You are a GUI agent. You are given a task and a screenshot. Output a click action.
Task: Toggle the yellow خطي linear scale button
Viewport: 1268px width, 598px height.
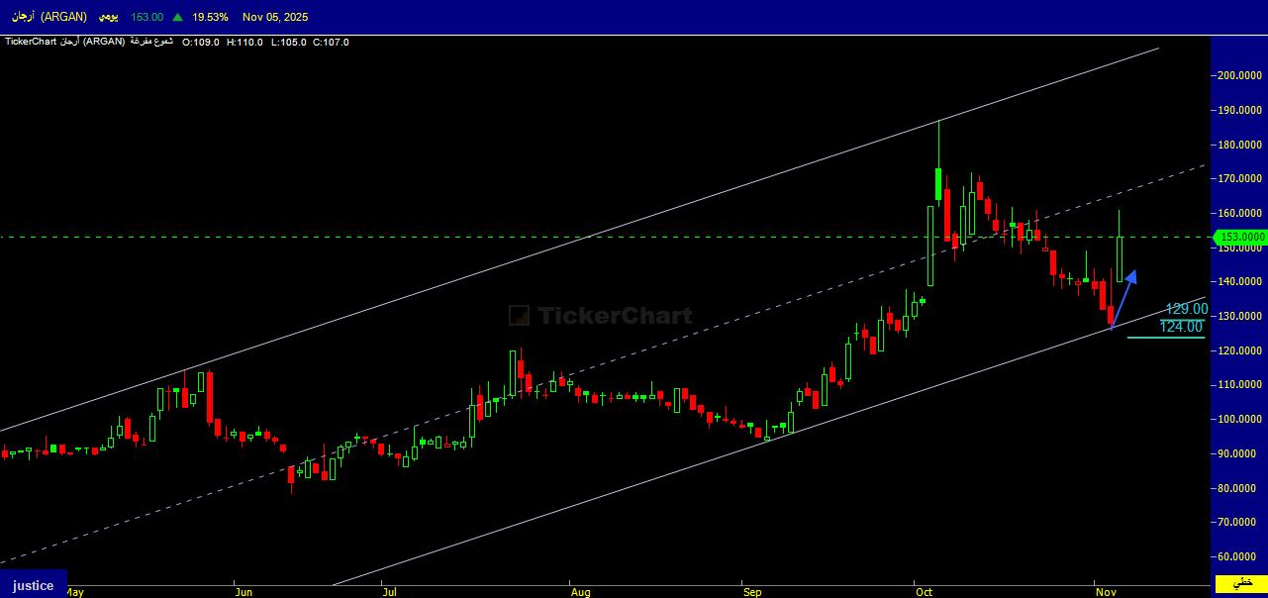1240,584
